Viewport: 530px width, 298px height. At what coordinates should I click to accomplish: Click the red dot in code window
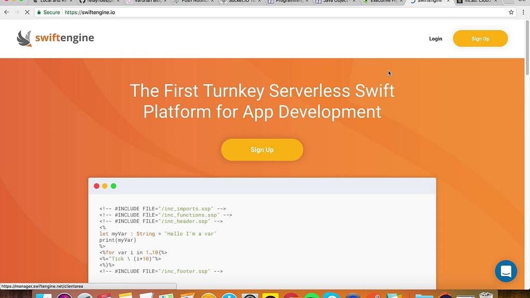[x=96, y=186]
